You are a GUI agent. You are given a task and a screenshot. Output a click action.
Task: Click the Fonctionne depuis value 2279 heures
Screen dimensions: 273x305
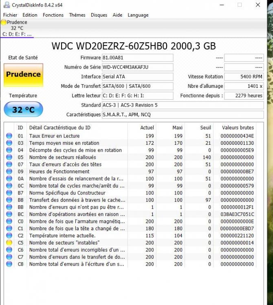point(244,96)
